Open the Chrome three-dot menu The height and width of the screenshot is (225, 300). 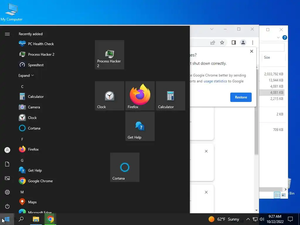point(253,42)
